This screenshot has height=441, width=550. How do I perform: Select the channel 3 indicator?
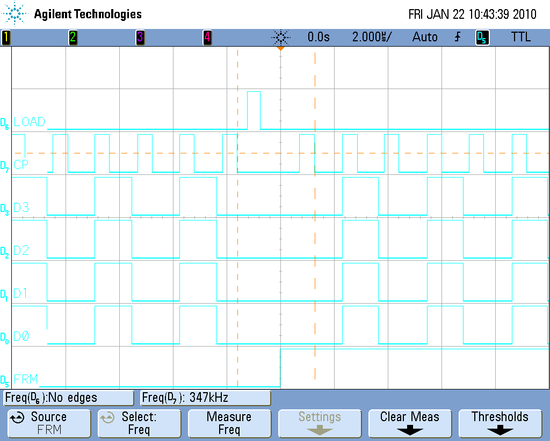(140, 38)
